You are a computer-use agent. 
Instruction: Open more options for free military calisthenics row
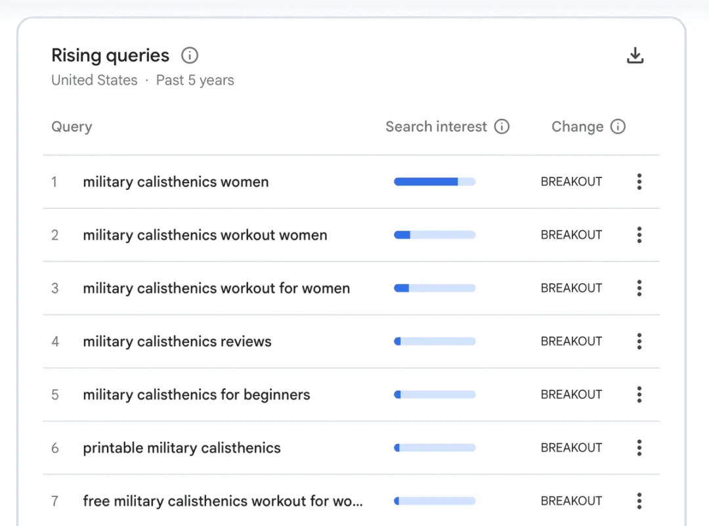(x=639, y=501)
